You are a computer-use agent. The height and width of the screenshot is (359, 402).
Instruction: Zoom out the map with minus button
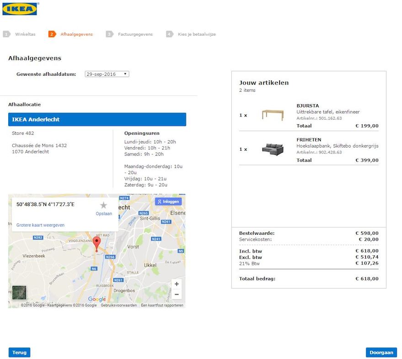[177, 294]
